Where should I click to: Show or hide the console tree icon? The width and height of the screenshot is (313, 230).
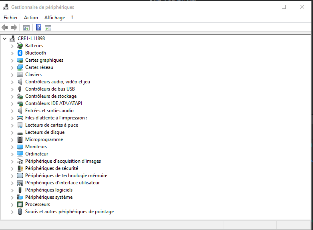click(26, 28)
